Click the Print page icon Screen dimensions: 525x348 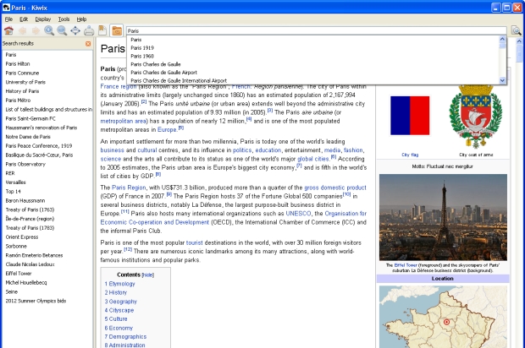(89, 30)
